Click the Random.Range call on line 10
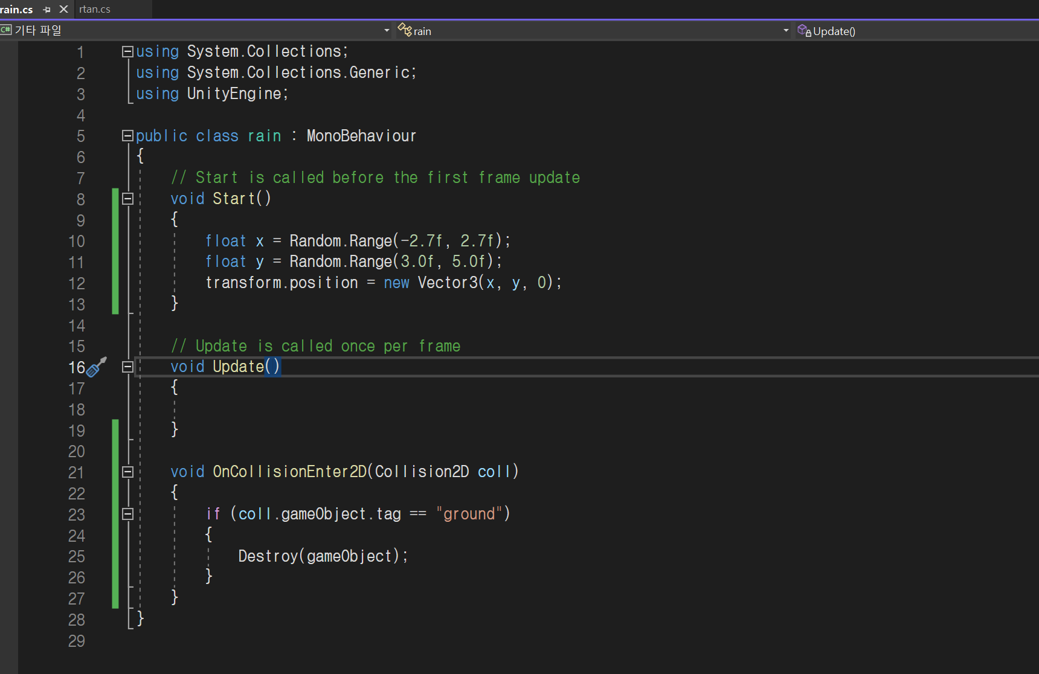The width and height of the screenshot is (1039, 674). 400,241
